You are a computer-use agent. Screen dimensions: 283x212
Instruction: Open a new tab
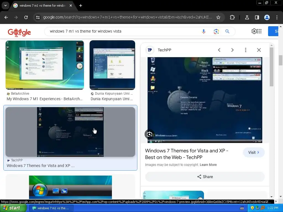coord(81,6)
